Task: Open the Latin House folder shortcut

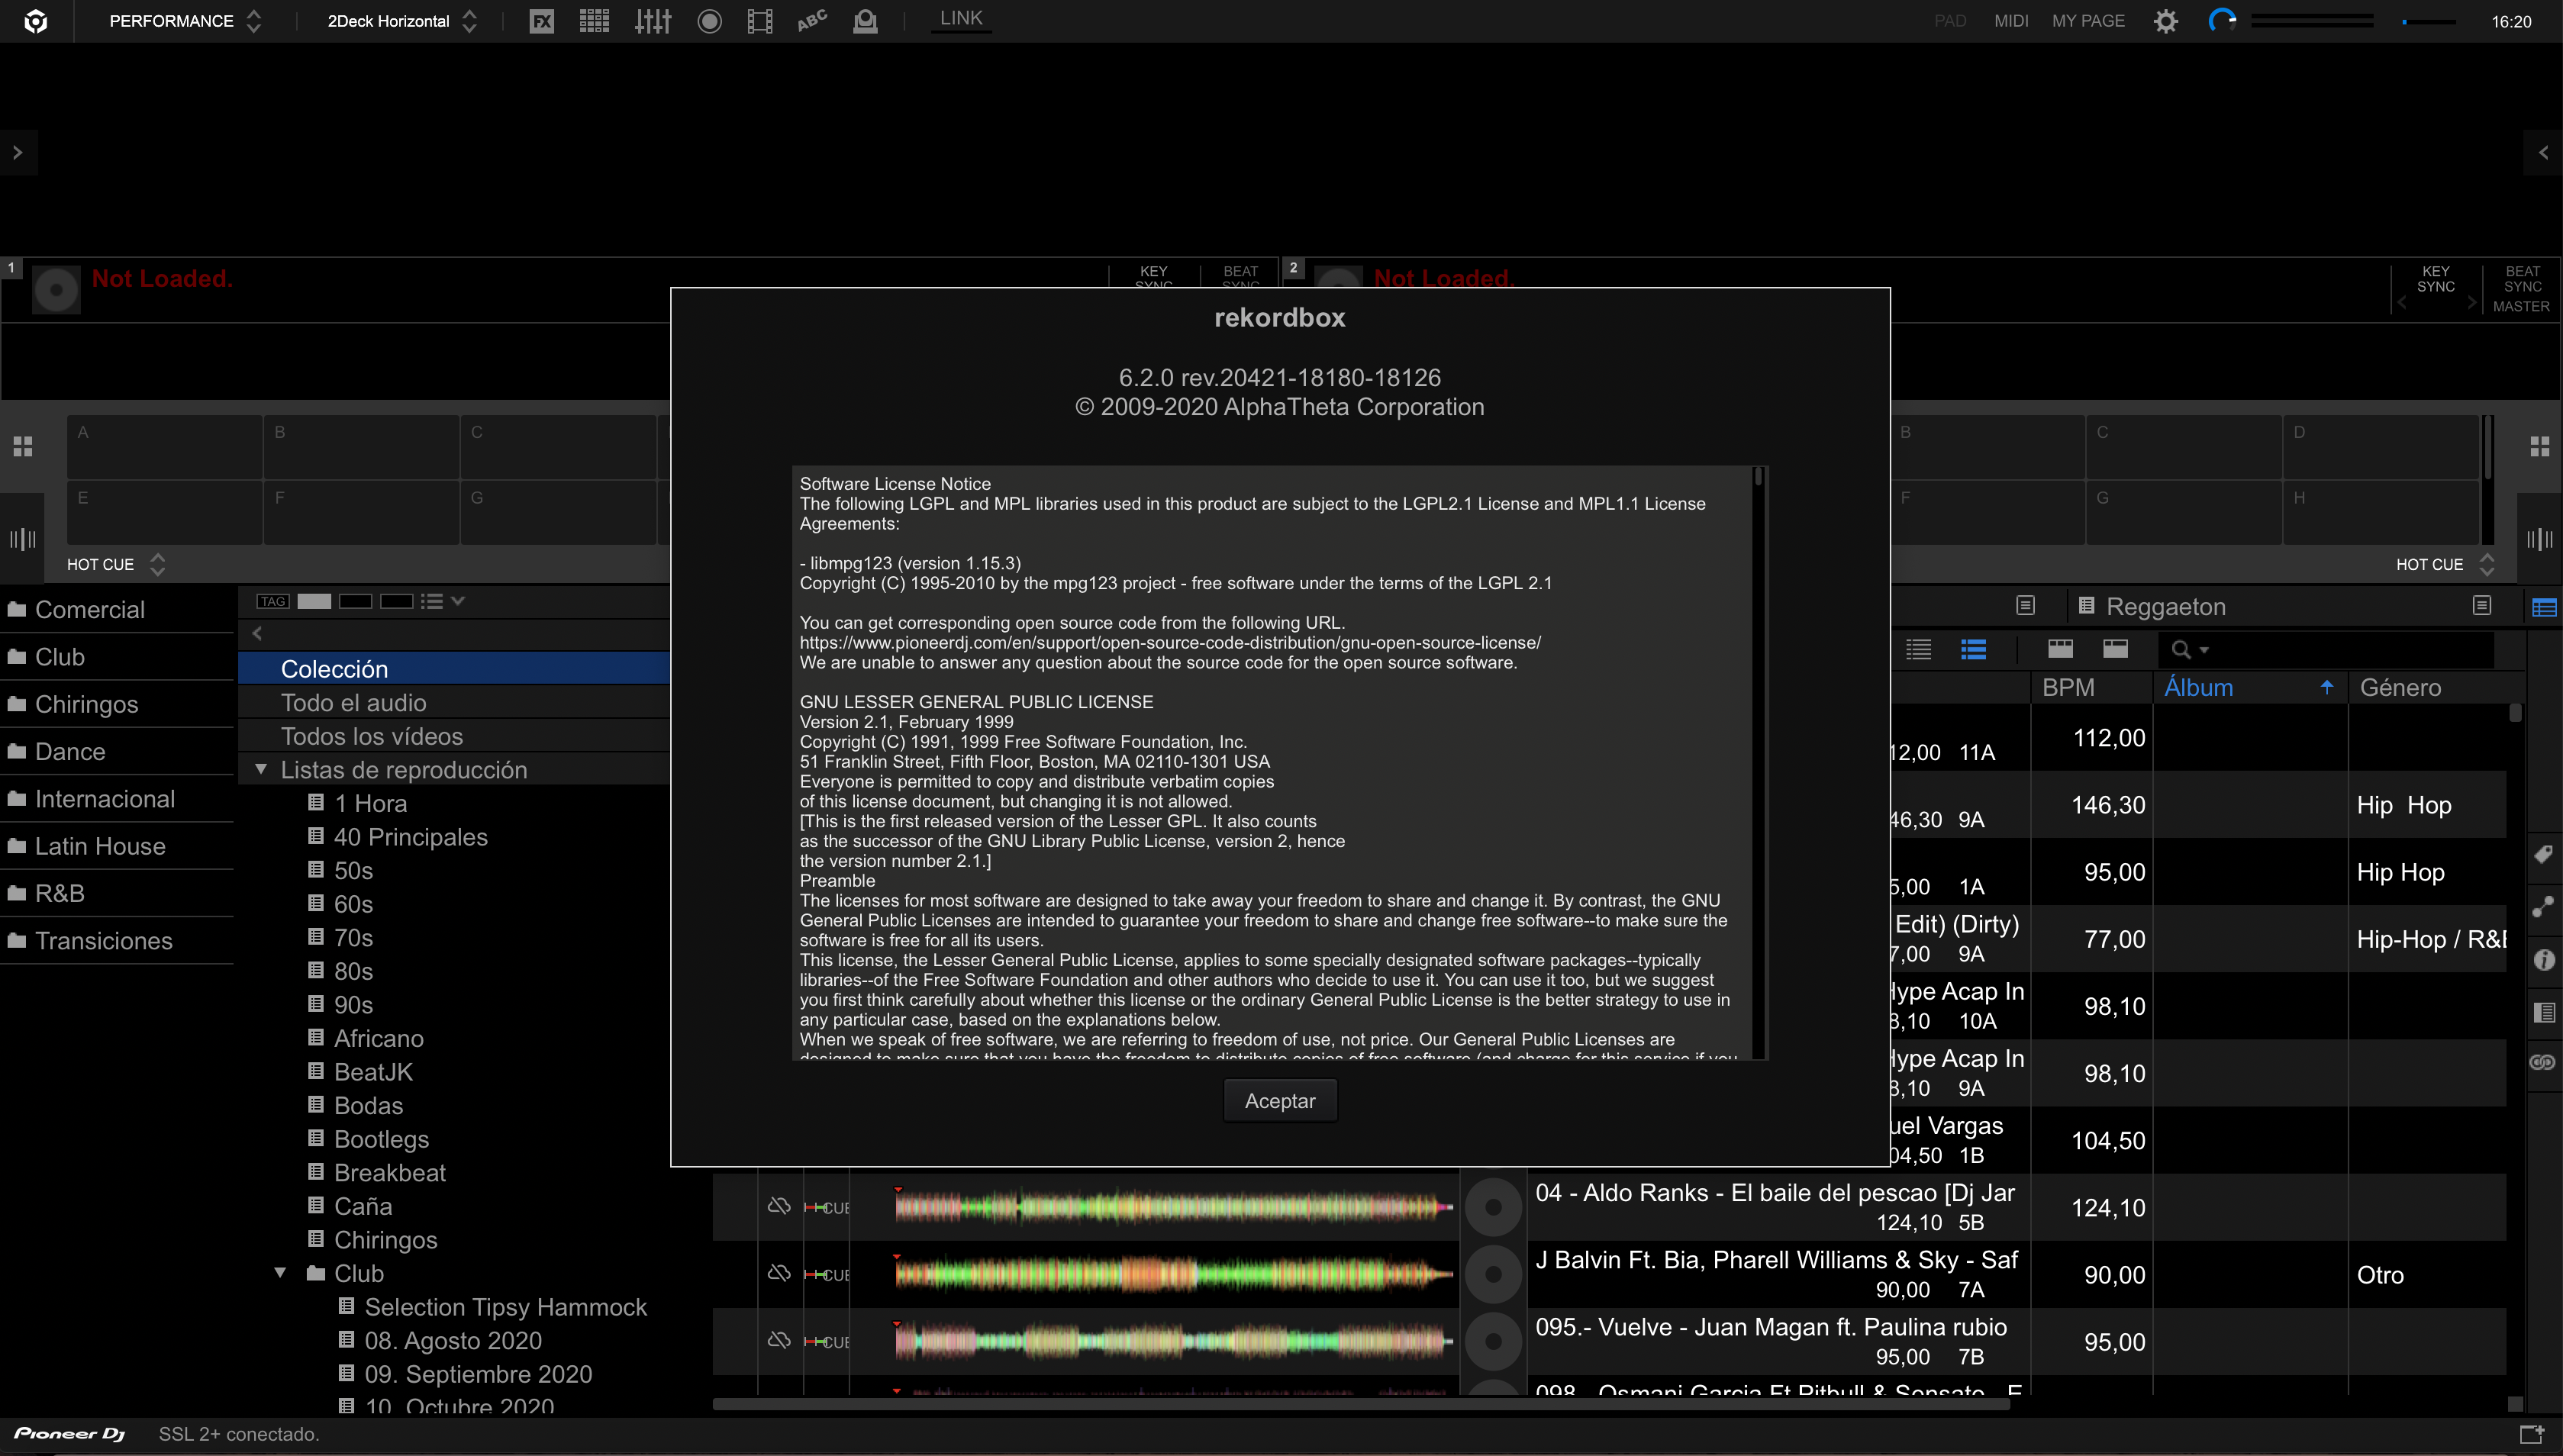Action: pyautogui.click(x=100, y=846)
